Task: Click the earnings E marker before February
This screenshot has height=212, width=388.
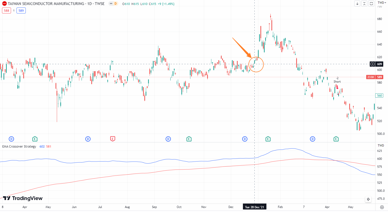Action: point(268,139)
